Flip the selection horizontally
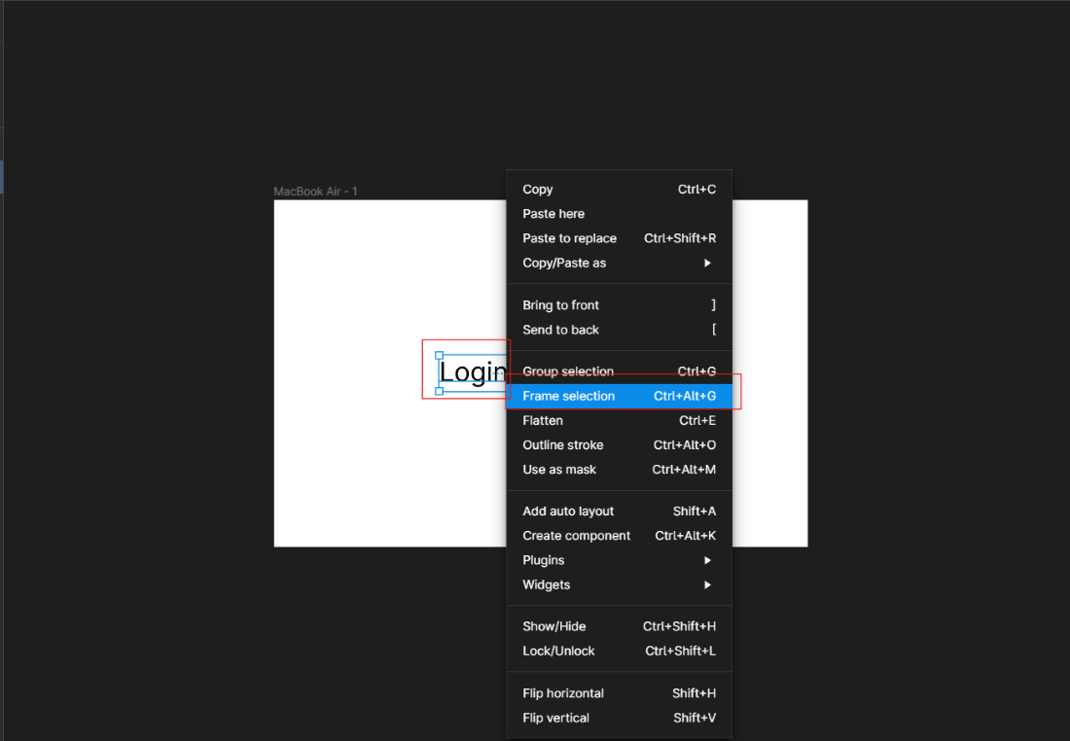1070x741 pixels. coord(562,692)
